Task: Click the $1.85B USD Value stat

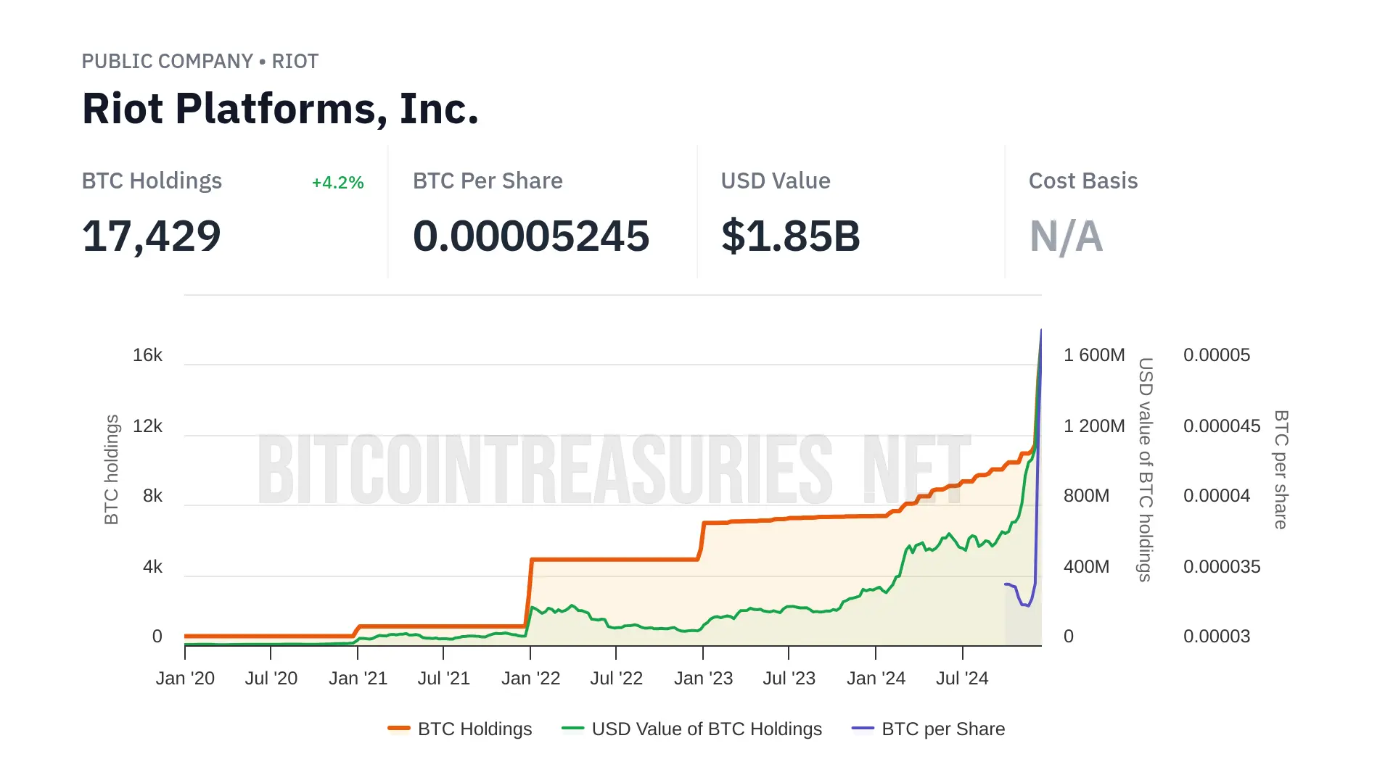Action: click(x=791, y=236)
